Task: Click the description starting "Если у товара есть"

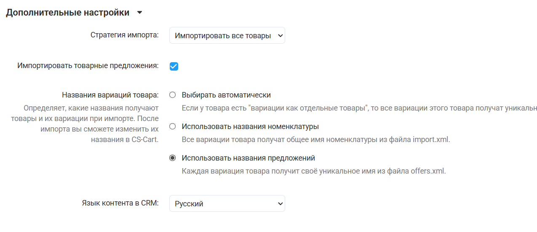Action: pos(359,108)
